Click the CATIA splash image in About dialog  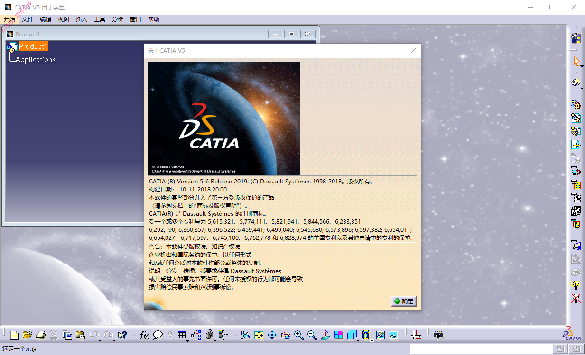click(224, 118)
